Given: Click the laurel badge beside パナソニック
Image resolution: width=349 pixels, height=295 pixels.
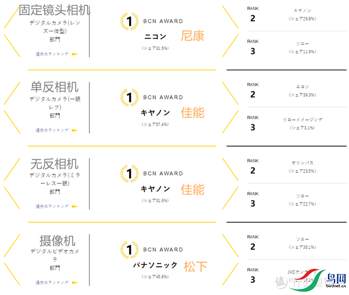Looking at the screenshot, I should pyautogui.click(x=129, y=249).
